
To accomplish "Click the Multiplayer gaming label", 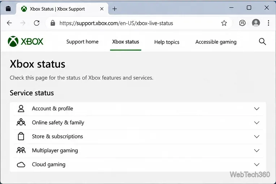I will pos(55,150).
